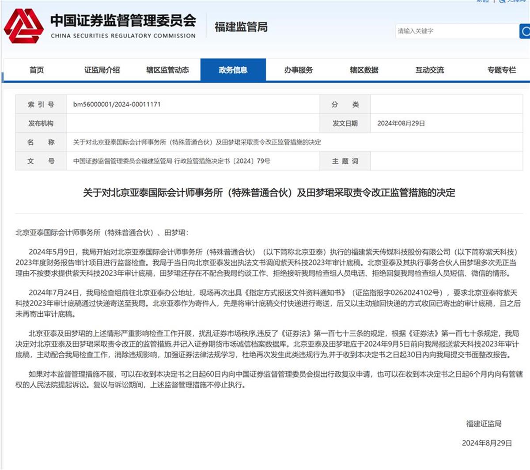Click the 文号 value ending in 79号
Image resolution: width=530 pixels, height=470 pixels.
[x=171, y=161]
